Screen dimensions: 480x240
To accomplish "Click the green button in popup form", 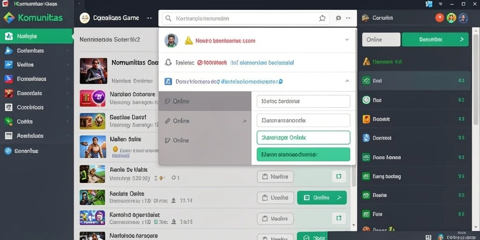I will coord(303,154).
